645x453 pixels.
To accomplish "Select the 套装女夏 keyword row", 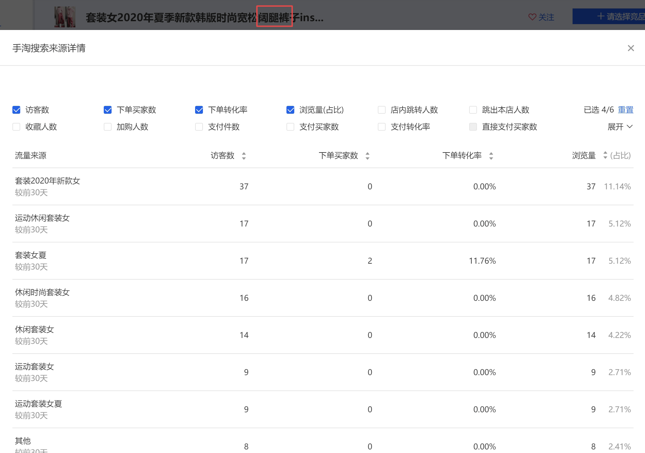I will pyautogui.click(x=31, y=255).
